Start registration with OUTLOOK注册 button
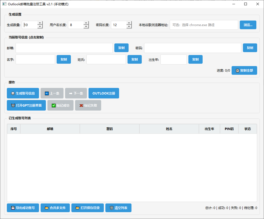Viewport: 264px width, 219px height. pyautogui.click(x=104, y=93)
